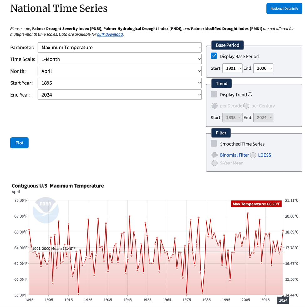Uncheck the Display Base Period checkbox
Viewport: 305px width, 307px height.
click(214, 56)
